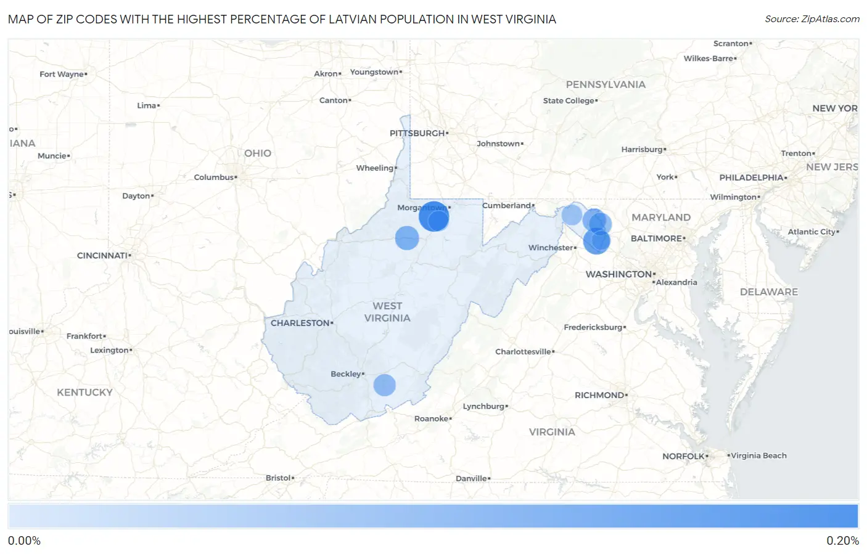Click the KENTUCKY state label

[x=85, y=393]
